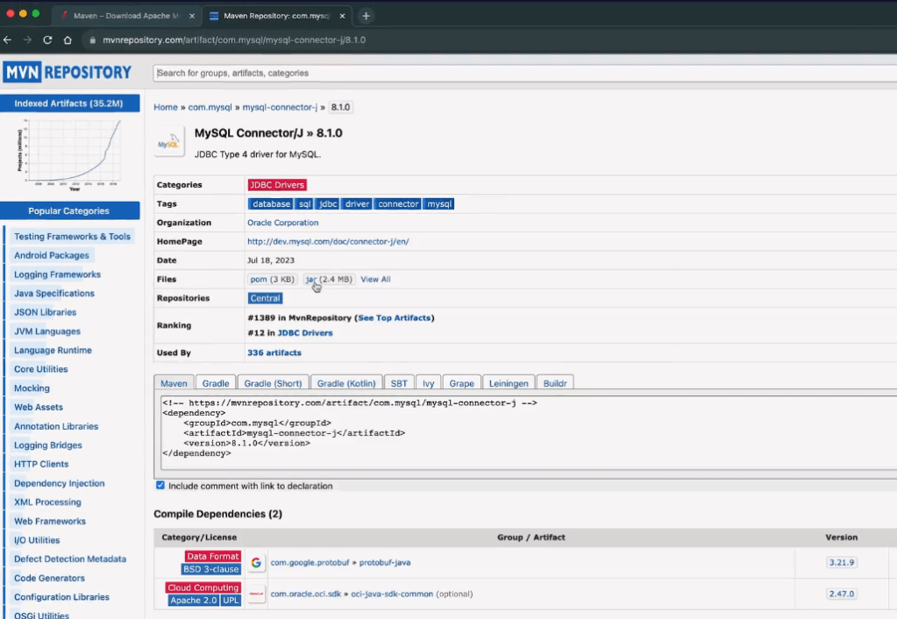The width and height of the screenshot is (897, 619).
Task: Click the site security lock icon
Action: tap(92, 40)
